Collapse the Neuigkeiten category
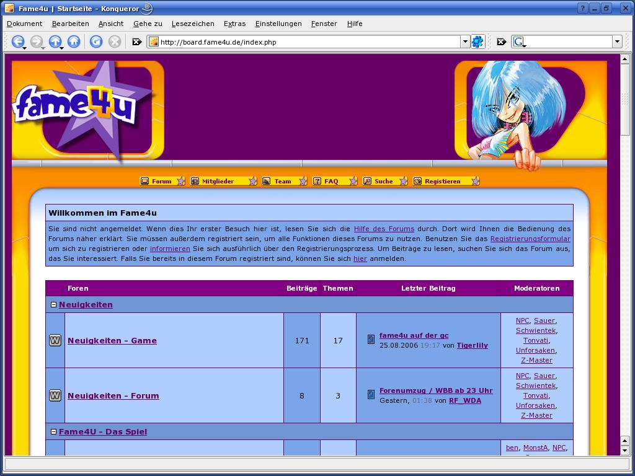Screen dimensions: 635x476 click(x=53, y=304)
